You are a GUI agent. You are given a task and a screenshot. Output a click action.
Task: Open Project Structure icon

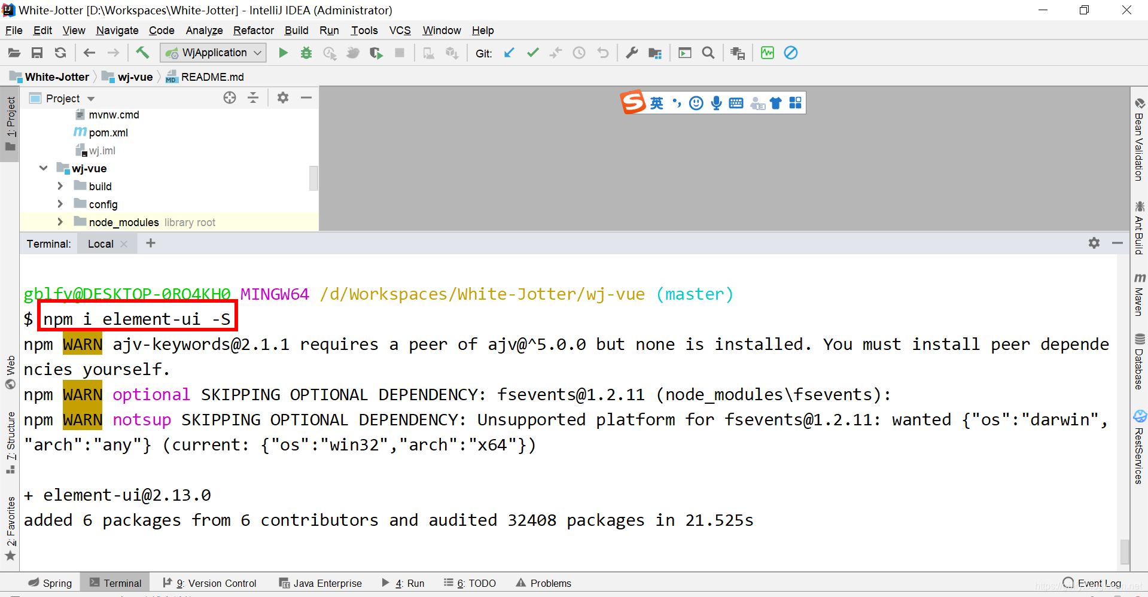(655, 53)
